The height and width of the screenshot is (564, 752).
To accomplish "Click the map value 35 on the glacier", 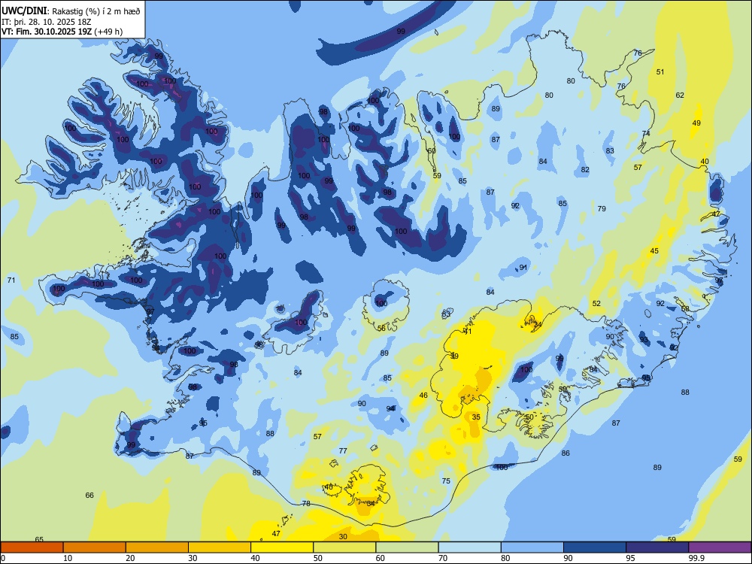I will (476, 417).
